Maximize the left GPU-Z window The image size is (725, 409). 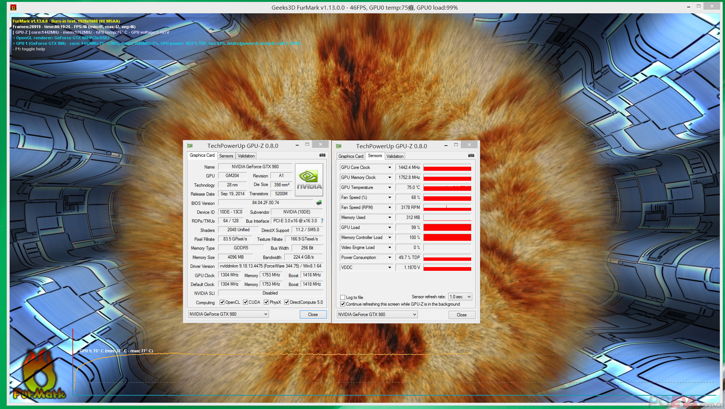[x=307, y=144]
